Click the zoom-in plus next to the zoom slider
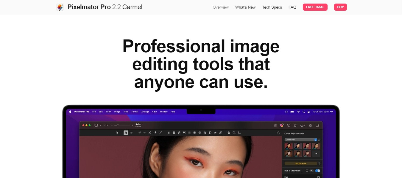Viewport: 402px width, 178px height. (133, 125)
